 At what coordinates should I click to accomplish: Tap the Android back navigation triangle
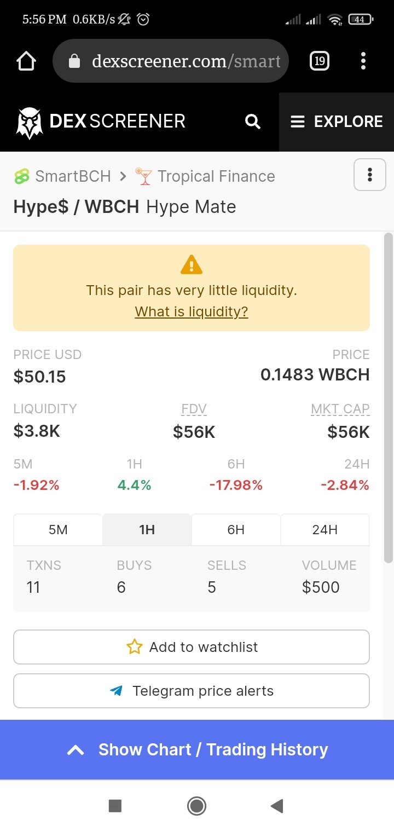click(x=277, y=806)
